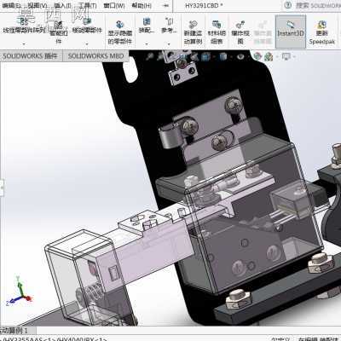This screenshot has width=341, height=341.
Task: Open the 帮助(H) menu
Action: 142,5
